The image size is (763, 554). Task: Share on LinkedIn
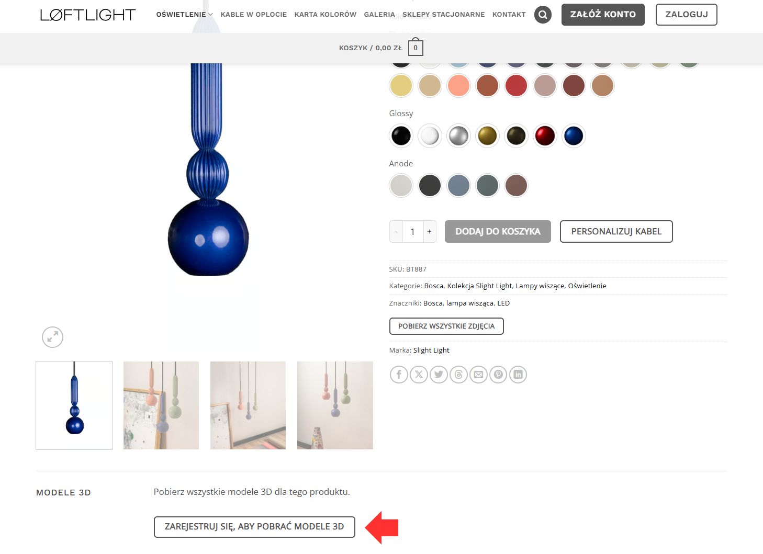(x=518, y=375)
